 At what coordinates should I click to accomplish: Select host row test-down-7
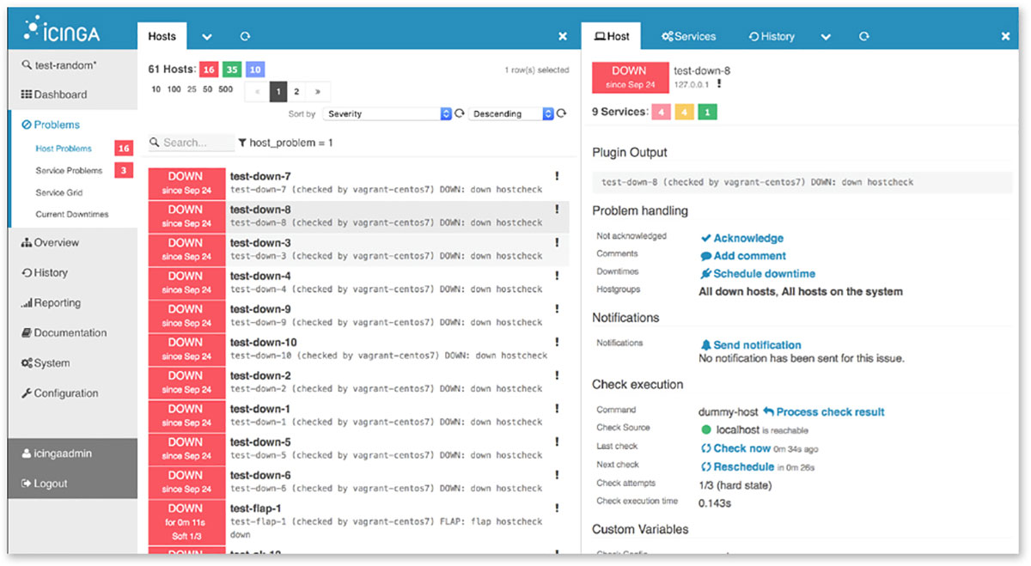358,184
